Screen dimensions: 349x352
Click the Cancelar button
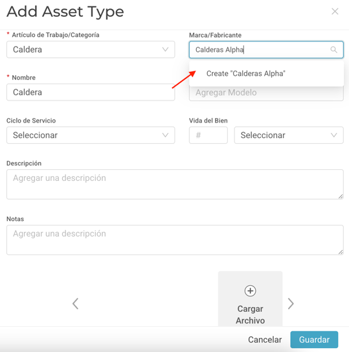click(265, 340)
